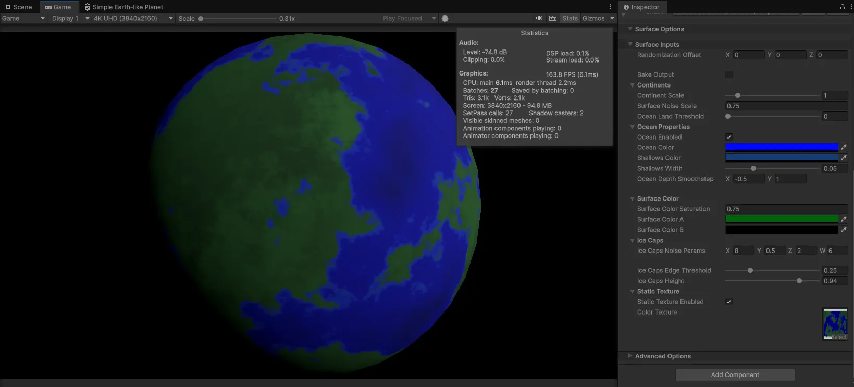Collapse the Continents foldout
Image resolution: width=854 pixels, height=387 pixels.
[x=632, y=85]
